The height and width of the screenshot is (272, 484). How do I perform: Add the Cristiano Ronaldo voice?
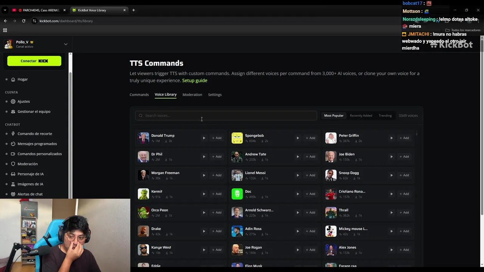(404, 194)
